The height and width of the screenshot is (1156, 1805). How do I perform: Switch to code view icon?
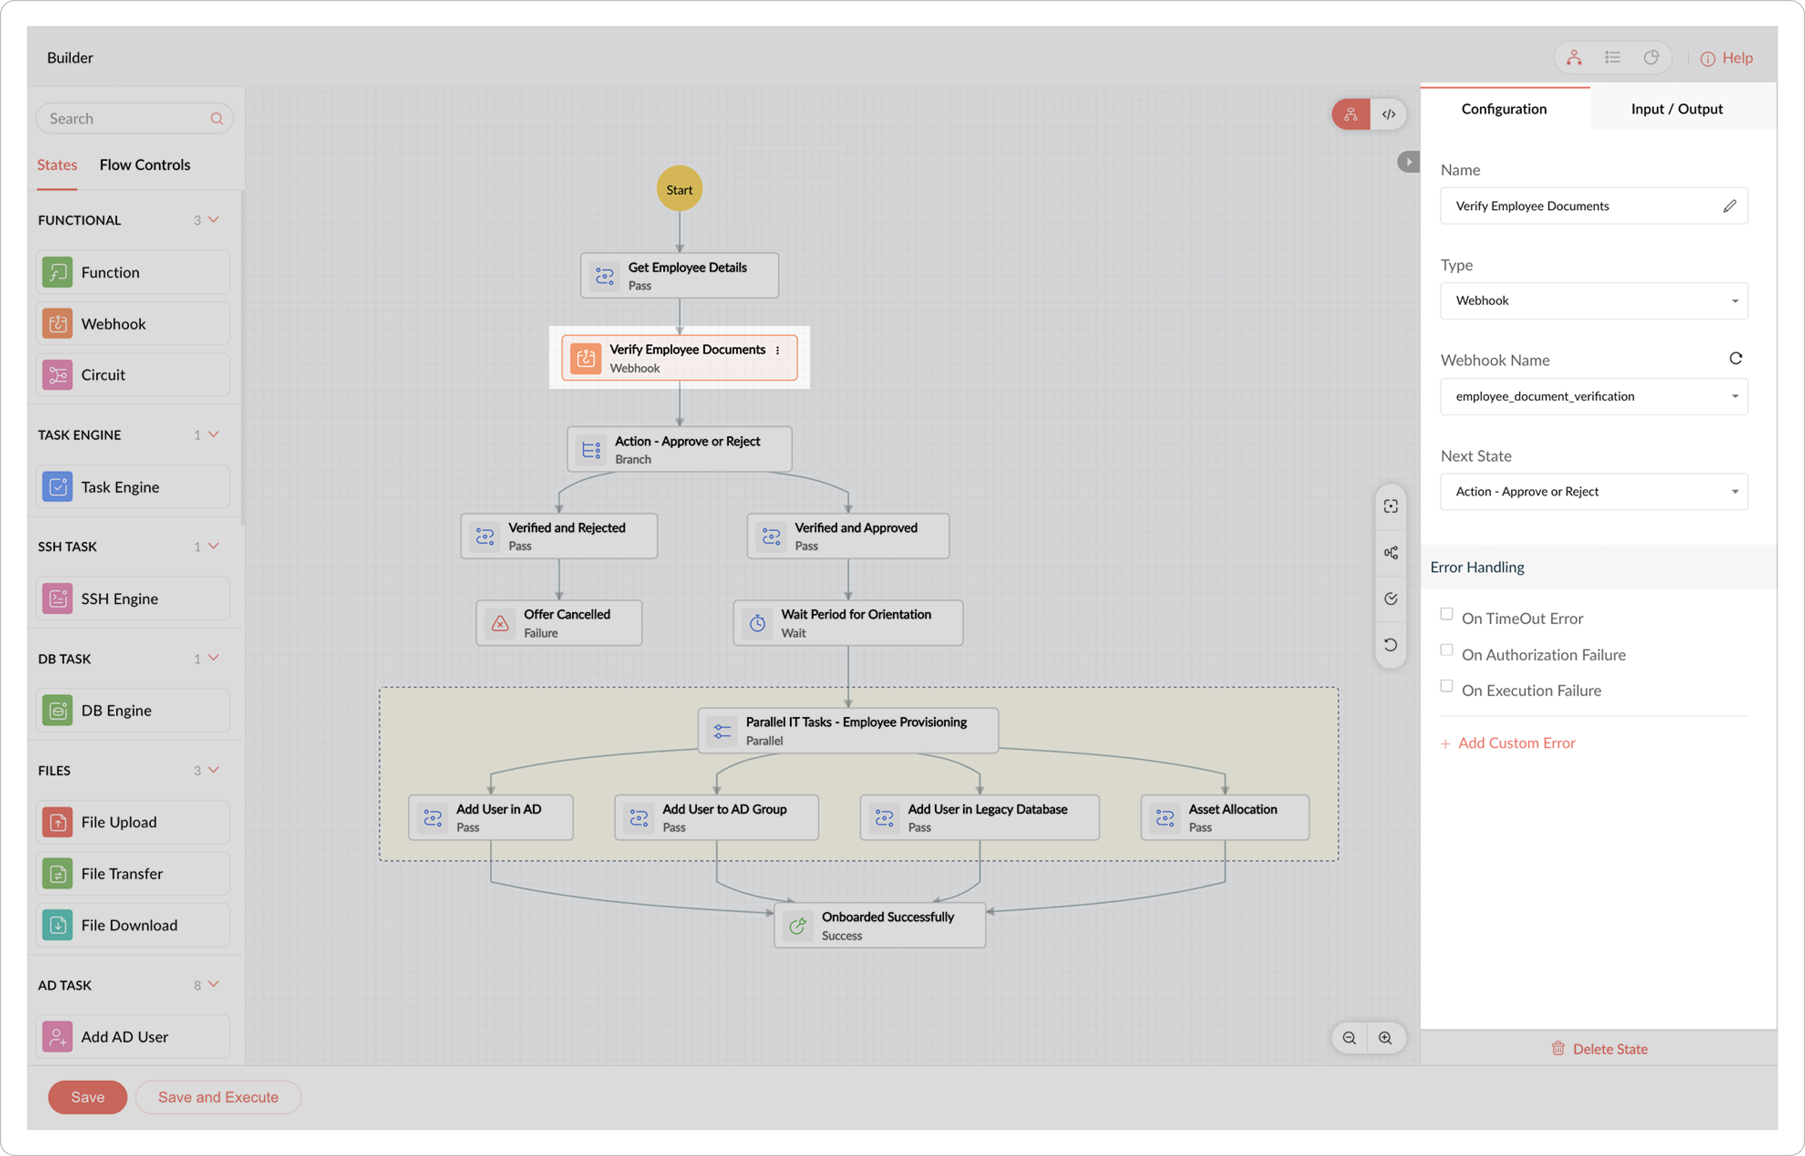tap(1388, 114)
